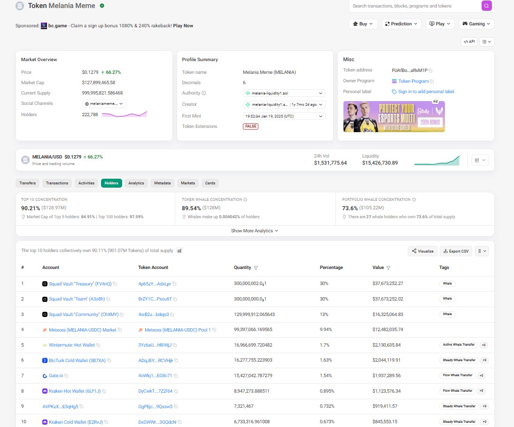Expand the First Mint date dropdown
The image size is (514, 427).
284,116
